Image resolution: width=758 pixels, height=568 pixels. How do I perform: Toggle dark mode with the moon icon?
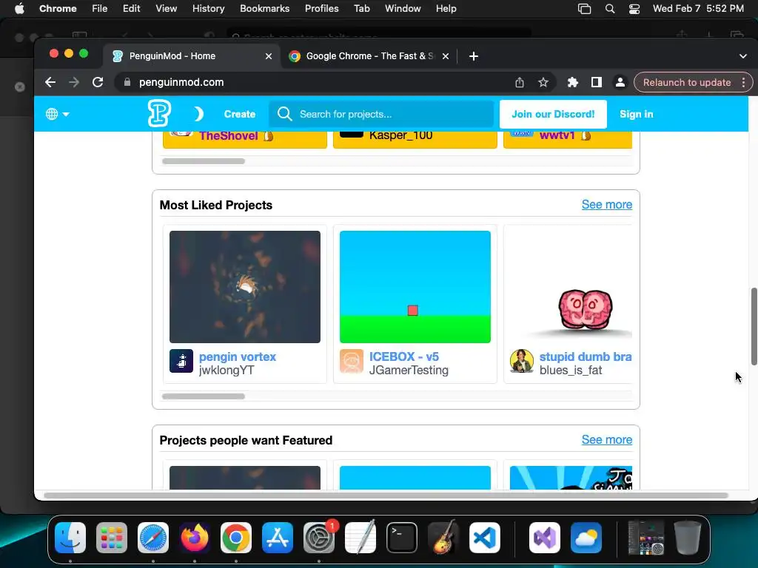tap(198, 114)
